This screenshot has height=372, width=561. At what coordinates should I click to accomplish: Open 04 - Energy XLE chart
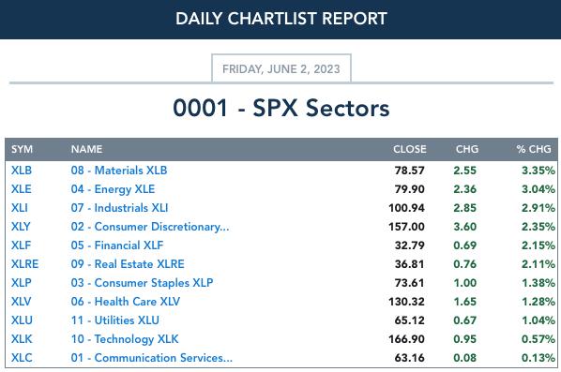pos(113,189)
